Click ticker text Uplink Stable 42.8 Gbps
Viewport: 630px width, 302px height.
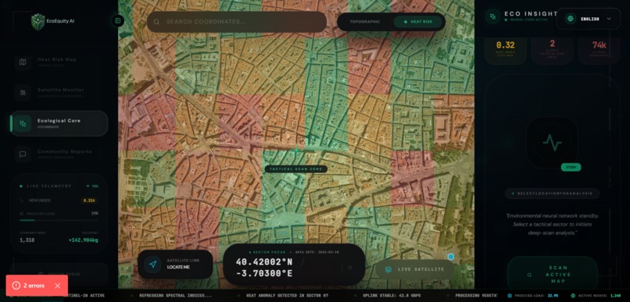pos(392,296)
